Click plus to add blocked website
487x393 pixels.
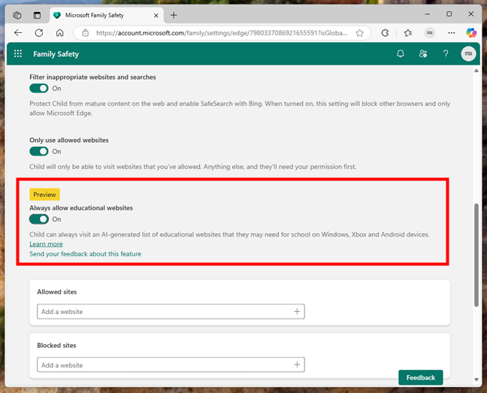[297, 365]
